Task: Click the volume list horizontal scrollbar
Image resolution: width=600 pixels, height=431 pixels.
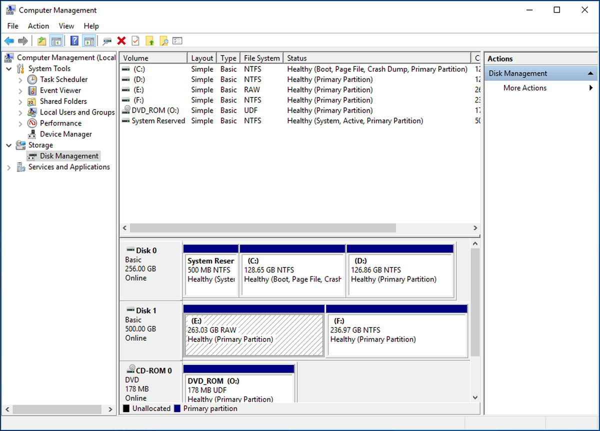Action: pos(263,227)
